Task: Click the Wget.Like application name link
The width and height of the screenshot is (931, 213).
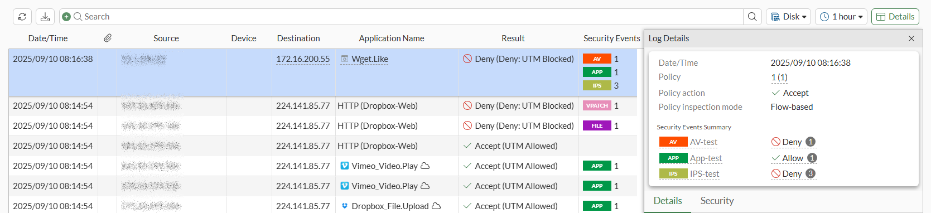Action: point(370,59)
